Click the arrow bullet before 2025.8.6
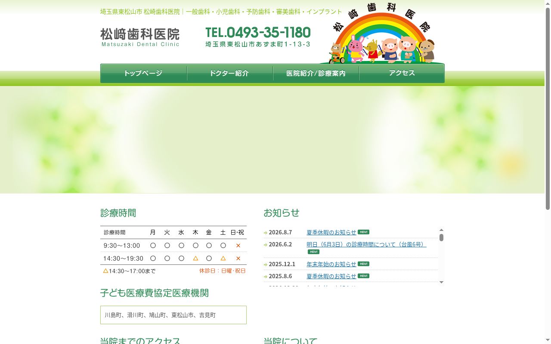This screenshot has width=551, height=344. point(266,276)
